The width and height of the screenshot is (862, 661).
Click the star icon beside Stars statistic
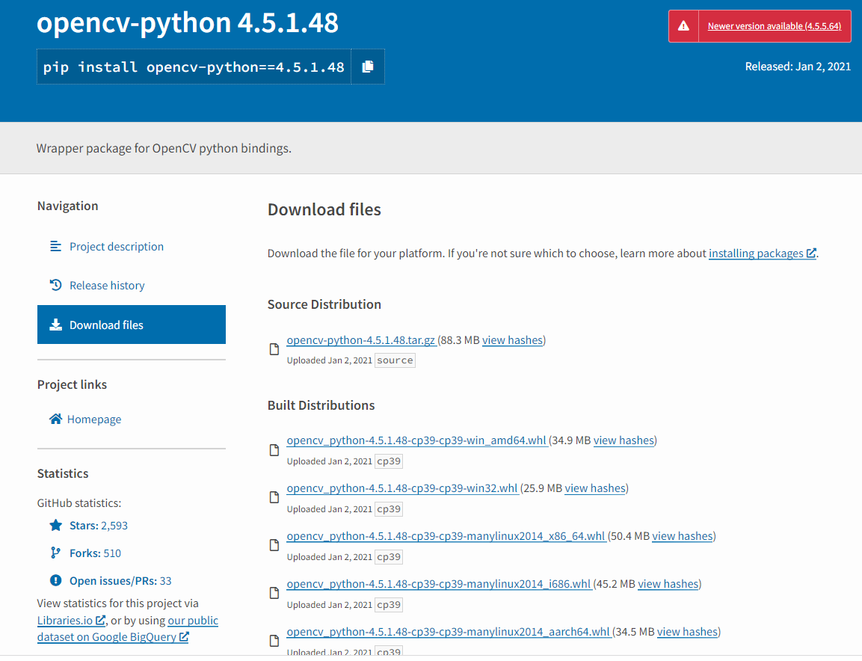(54, 526)
